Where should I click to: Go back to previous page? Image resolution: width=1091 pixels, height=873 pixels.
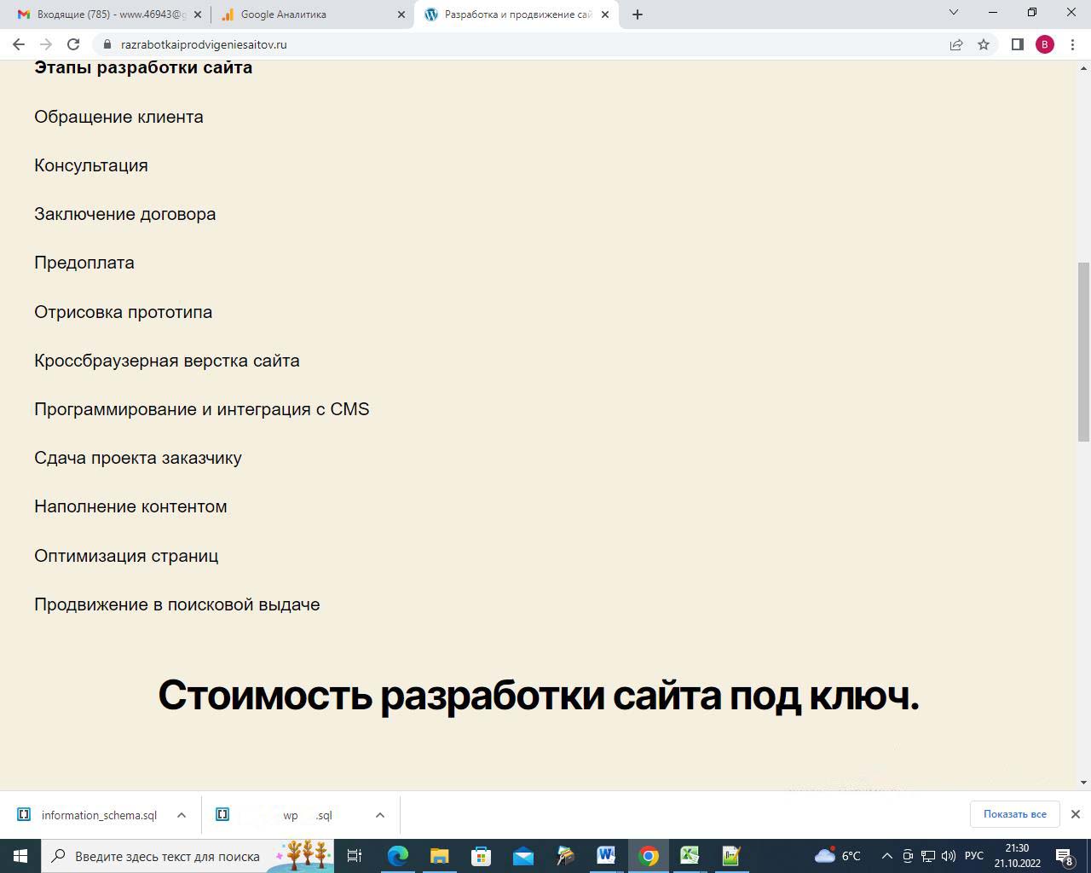(x=19, y=44)
